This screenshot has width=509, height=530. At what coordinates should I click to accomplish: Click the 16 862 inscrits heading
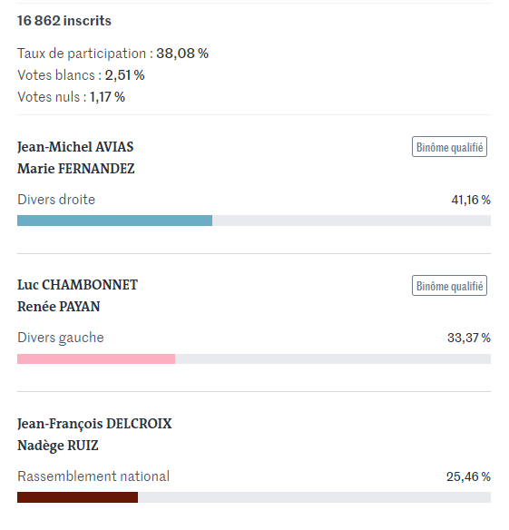64,21
